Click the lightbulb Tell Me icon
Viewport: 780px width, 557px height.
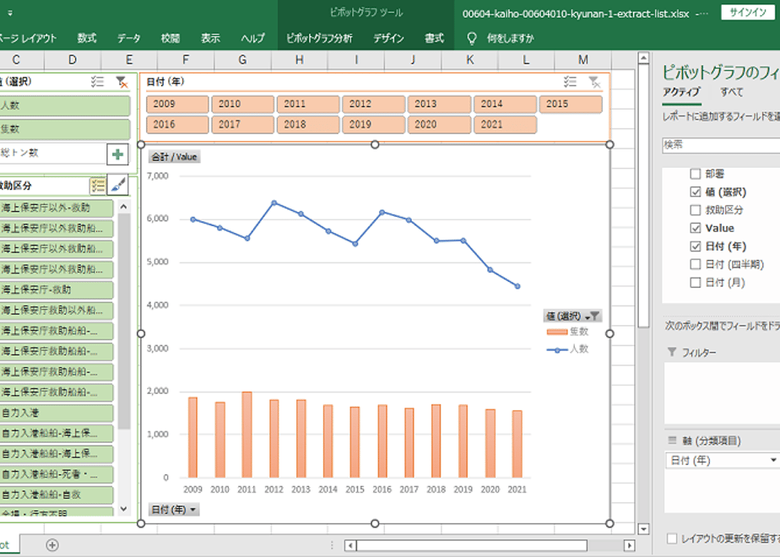tap(472, 38)
